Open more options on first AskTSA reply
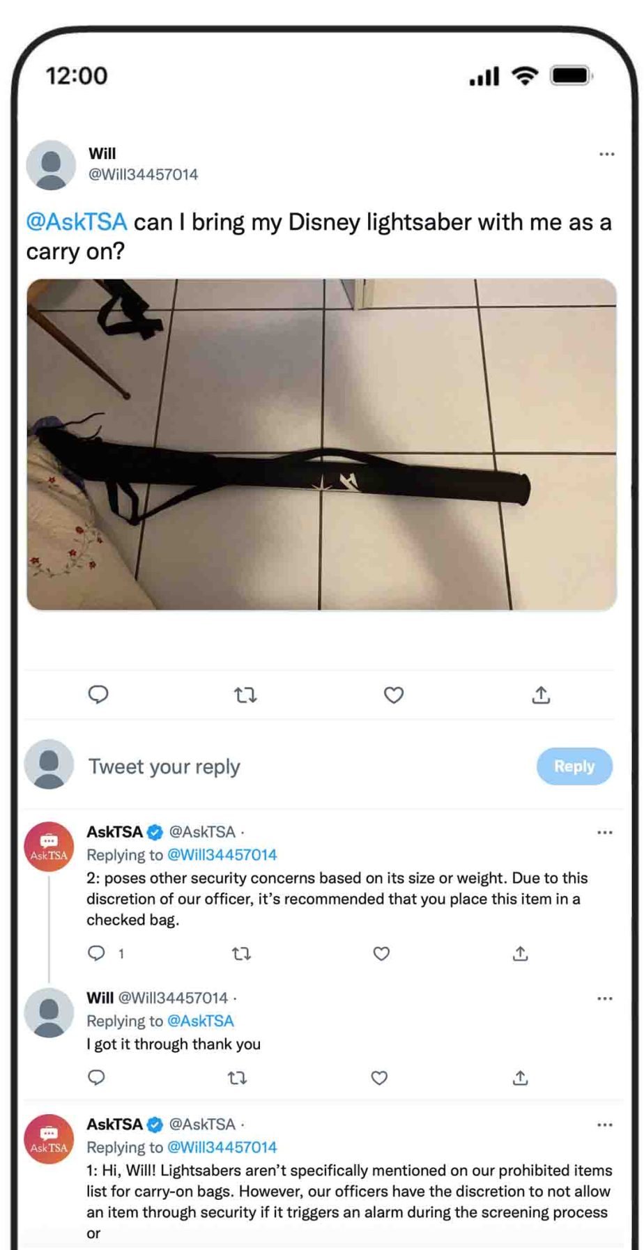 tap(605, 833)
